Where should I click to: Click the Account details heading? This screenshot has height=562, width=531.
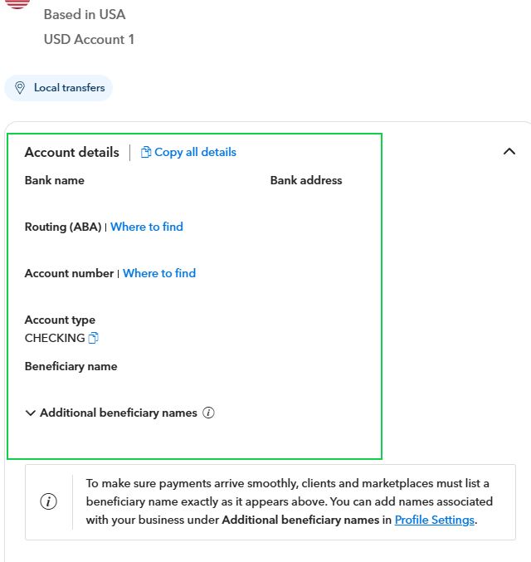[71, 152]
